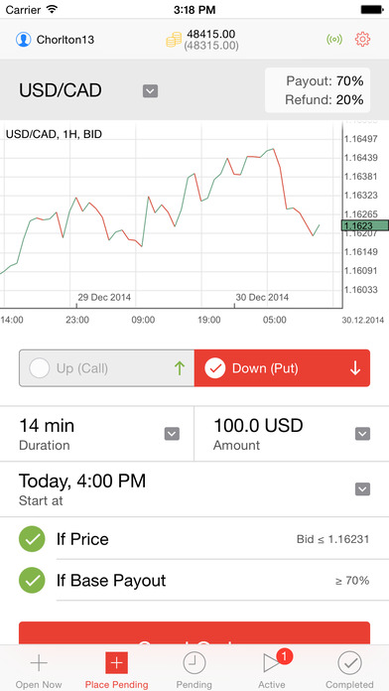Viewport: 389px width, 691px height.
Task: Toggle the If Base Payout checkmark
Action: (32, 581)
